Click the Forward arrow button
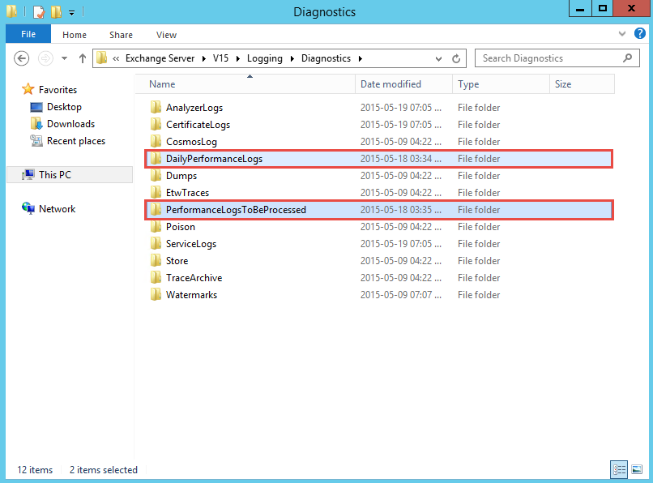This screenshot has height=483, width=653. pyautogui.click(x=45, y=58)
